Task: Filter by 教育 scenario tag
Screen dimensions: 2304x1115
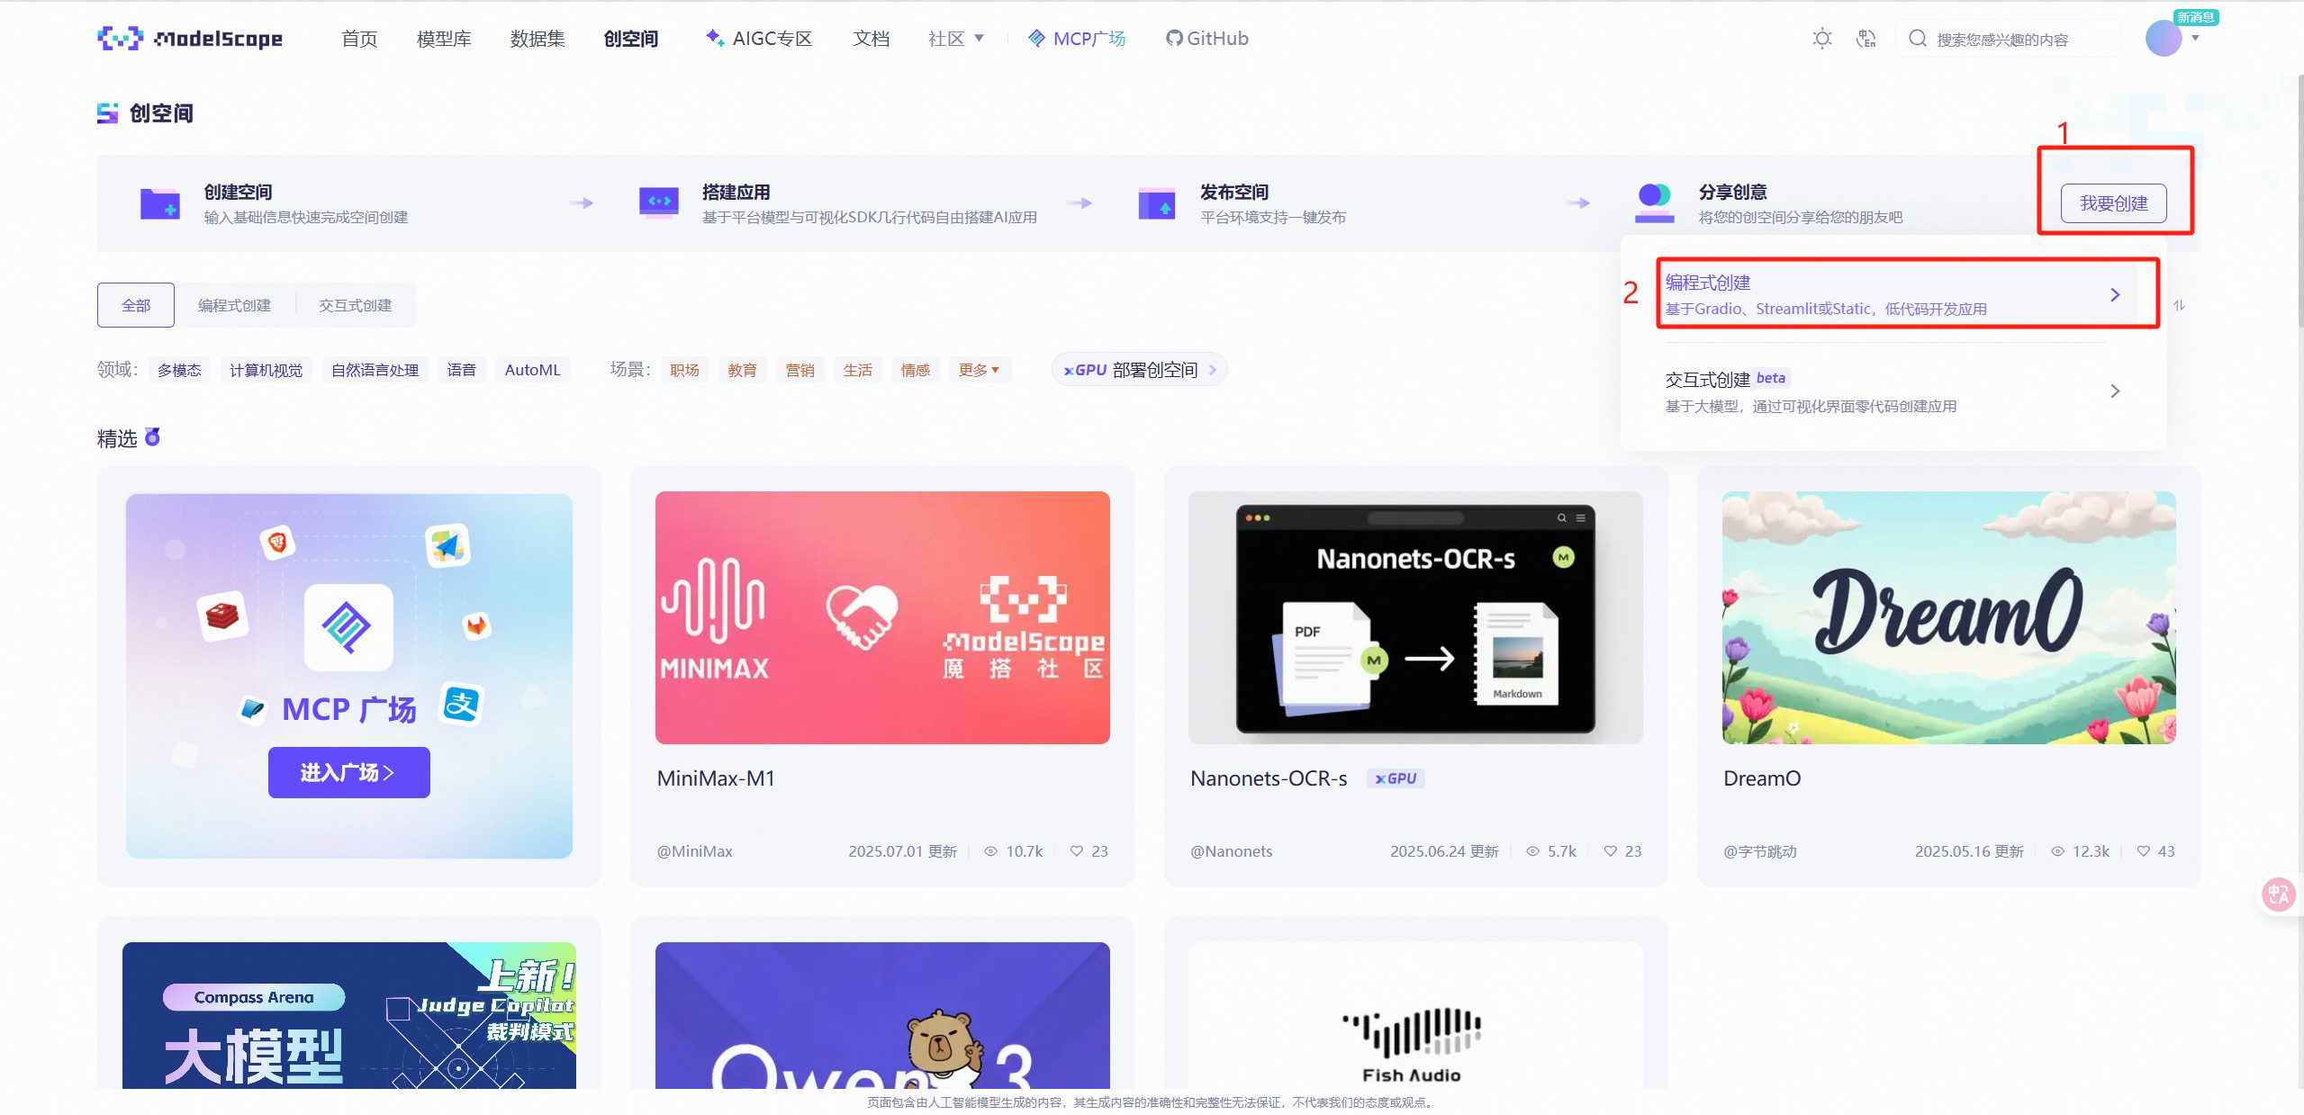Action: tap(743, 370)
